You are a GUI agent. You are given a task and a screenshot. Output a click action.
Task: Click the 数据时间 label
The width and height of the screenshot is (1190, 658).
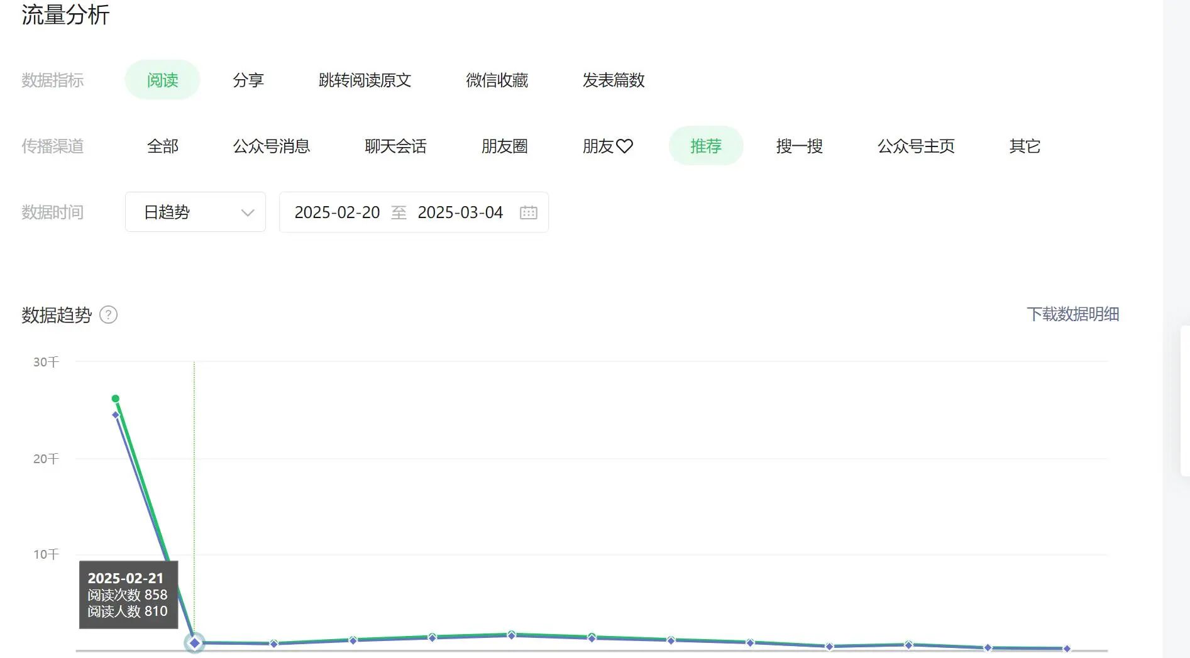coord(53,212)
